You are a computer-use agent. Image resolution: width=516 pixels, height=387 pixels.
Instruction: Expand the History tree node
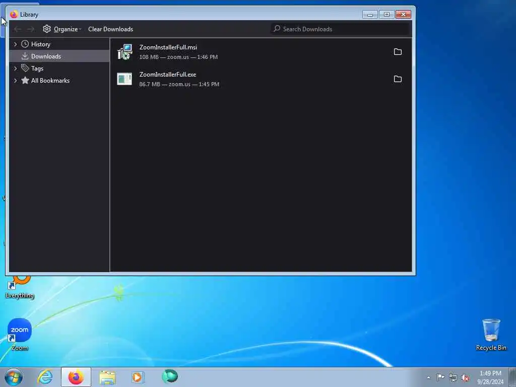15,44
